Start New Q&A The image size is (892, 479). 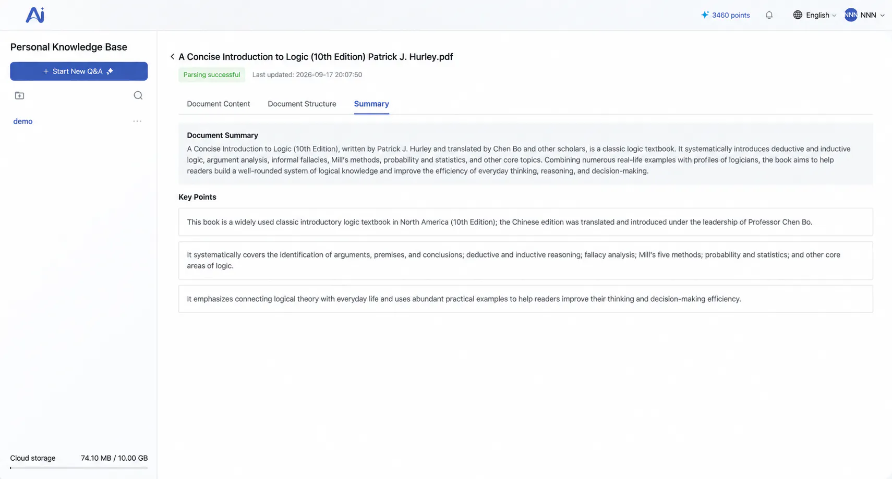tap(79, 71)
